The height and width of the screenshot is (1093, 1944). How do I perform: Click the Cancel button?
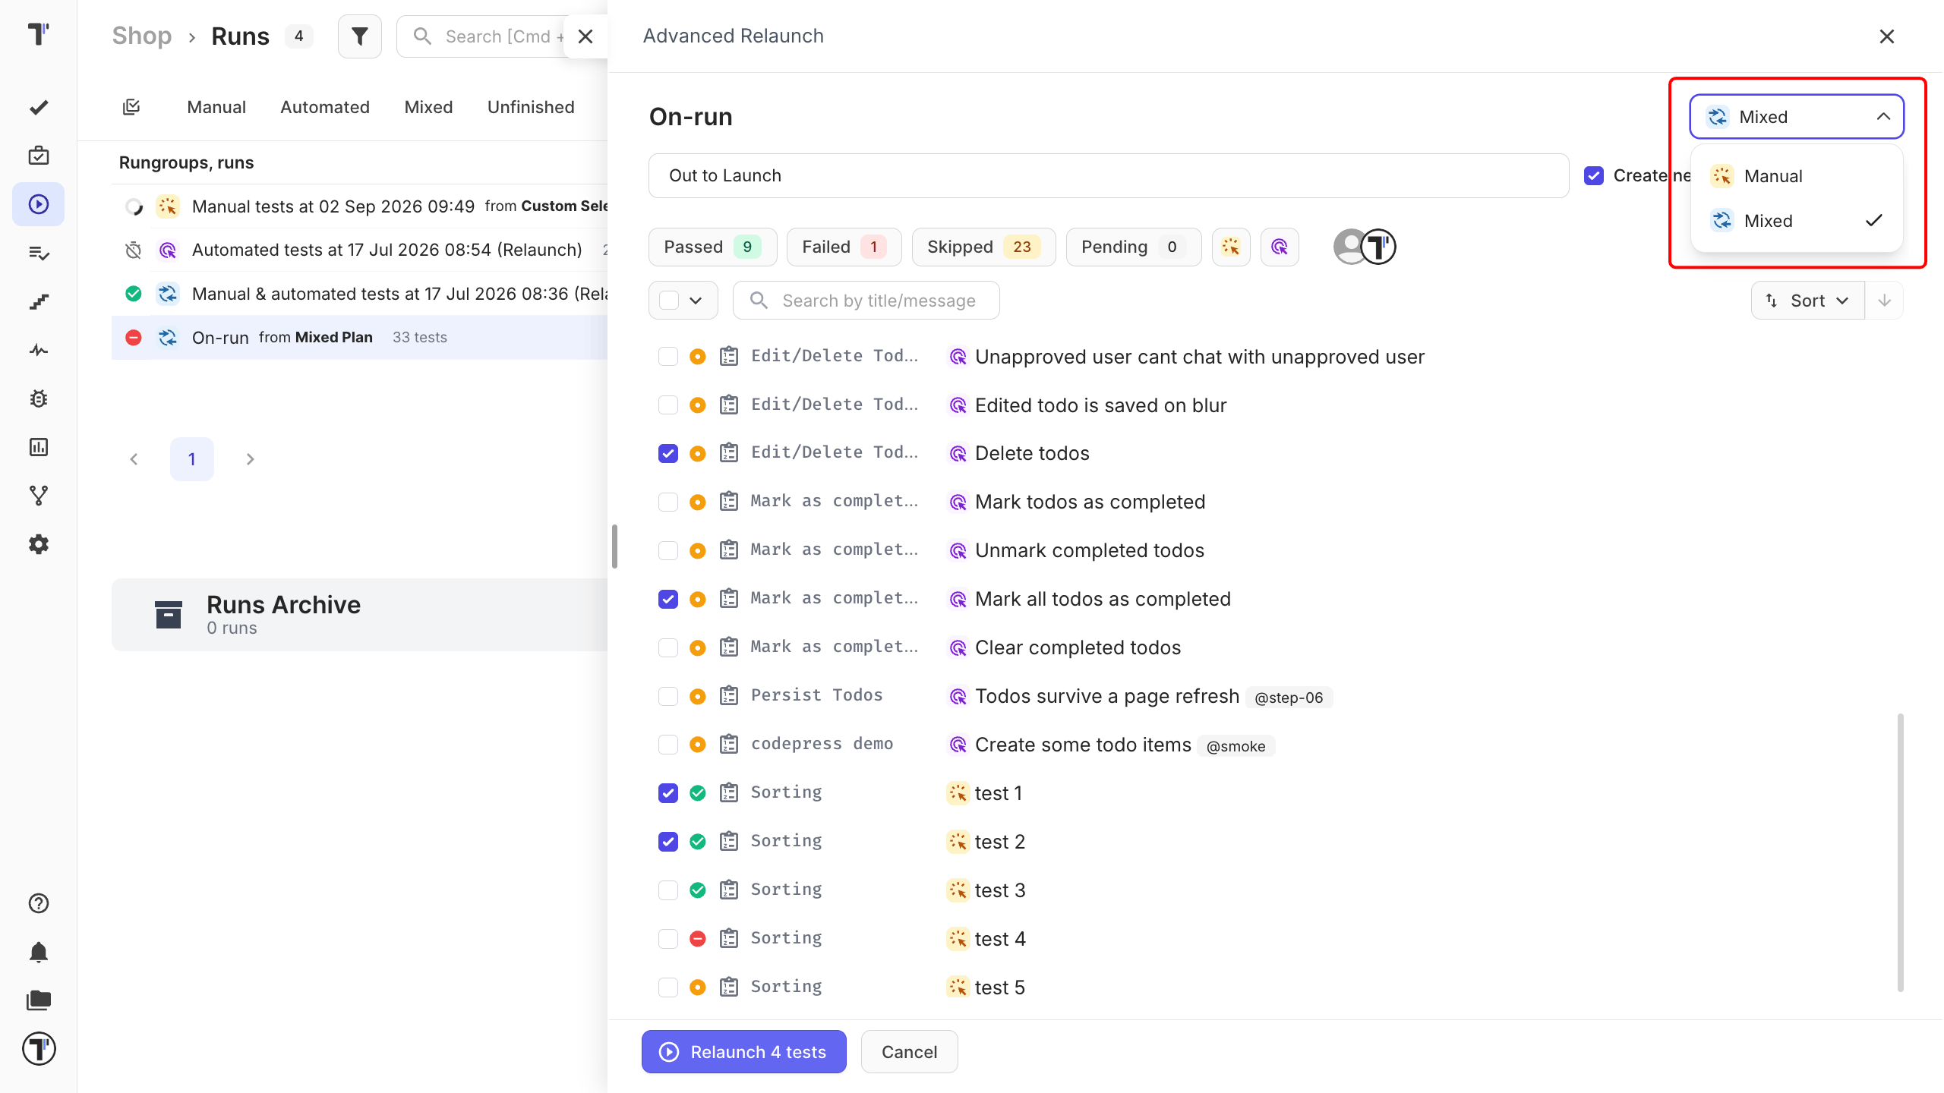tap(909, 1052)
